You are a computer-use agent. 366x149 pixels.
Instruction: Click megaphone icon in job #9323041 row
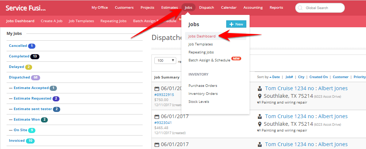(x=259, y=130)
